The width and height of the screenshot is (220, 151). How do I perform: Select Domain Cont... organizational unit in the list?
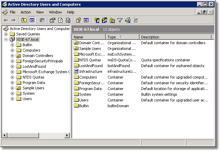click(x=89, y=43)
